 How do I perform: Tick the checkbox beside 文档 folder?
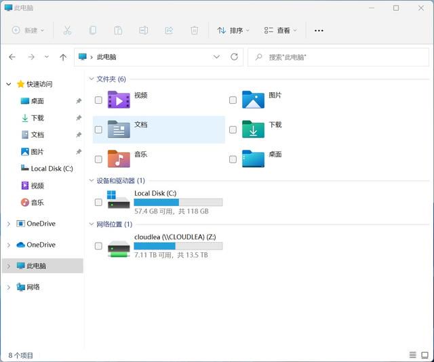coord(98,129)
